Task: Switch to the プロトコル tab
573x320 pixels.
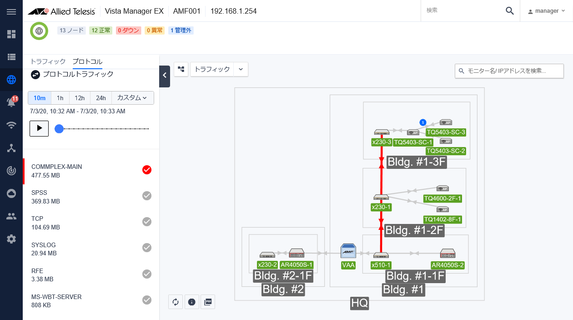Action: click(87, 62)
